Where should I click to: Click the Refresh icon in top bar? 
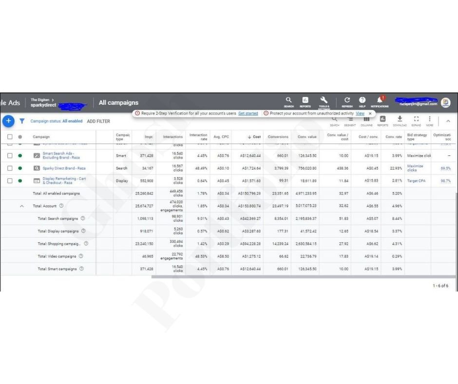347,100
